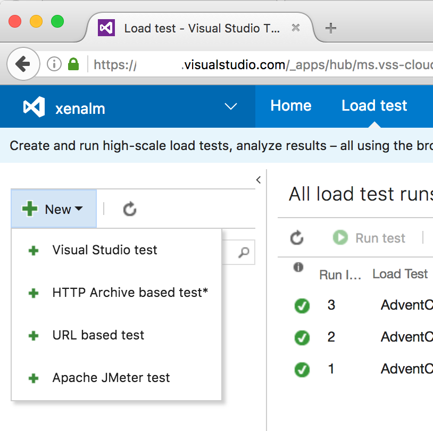The width and height of the screenshot is (433, 431).
Task: Select Visual Studio test from the menu
Action: click(105, 250)
